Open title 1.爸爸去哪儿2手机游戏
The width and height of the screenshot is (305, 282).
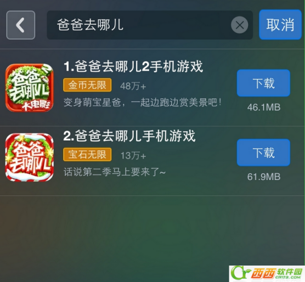coord(133,66)
